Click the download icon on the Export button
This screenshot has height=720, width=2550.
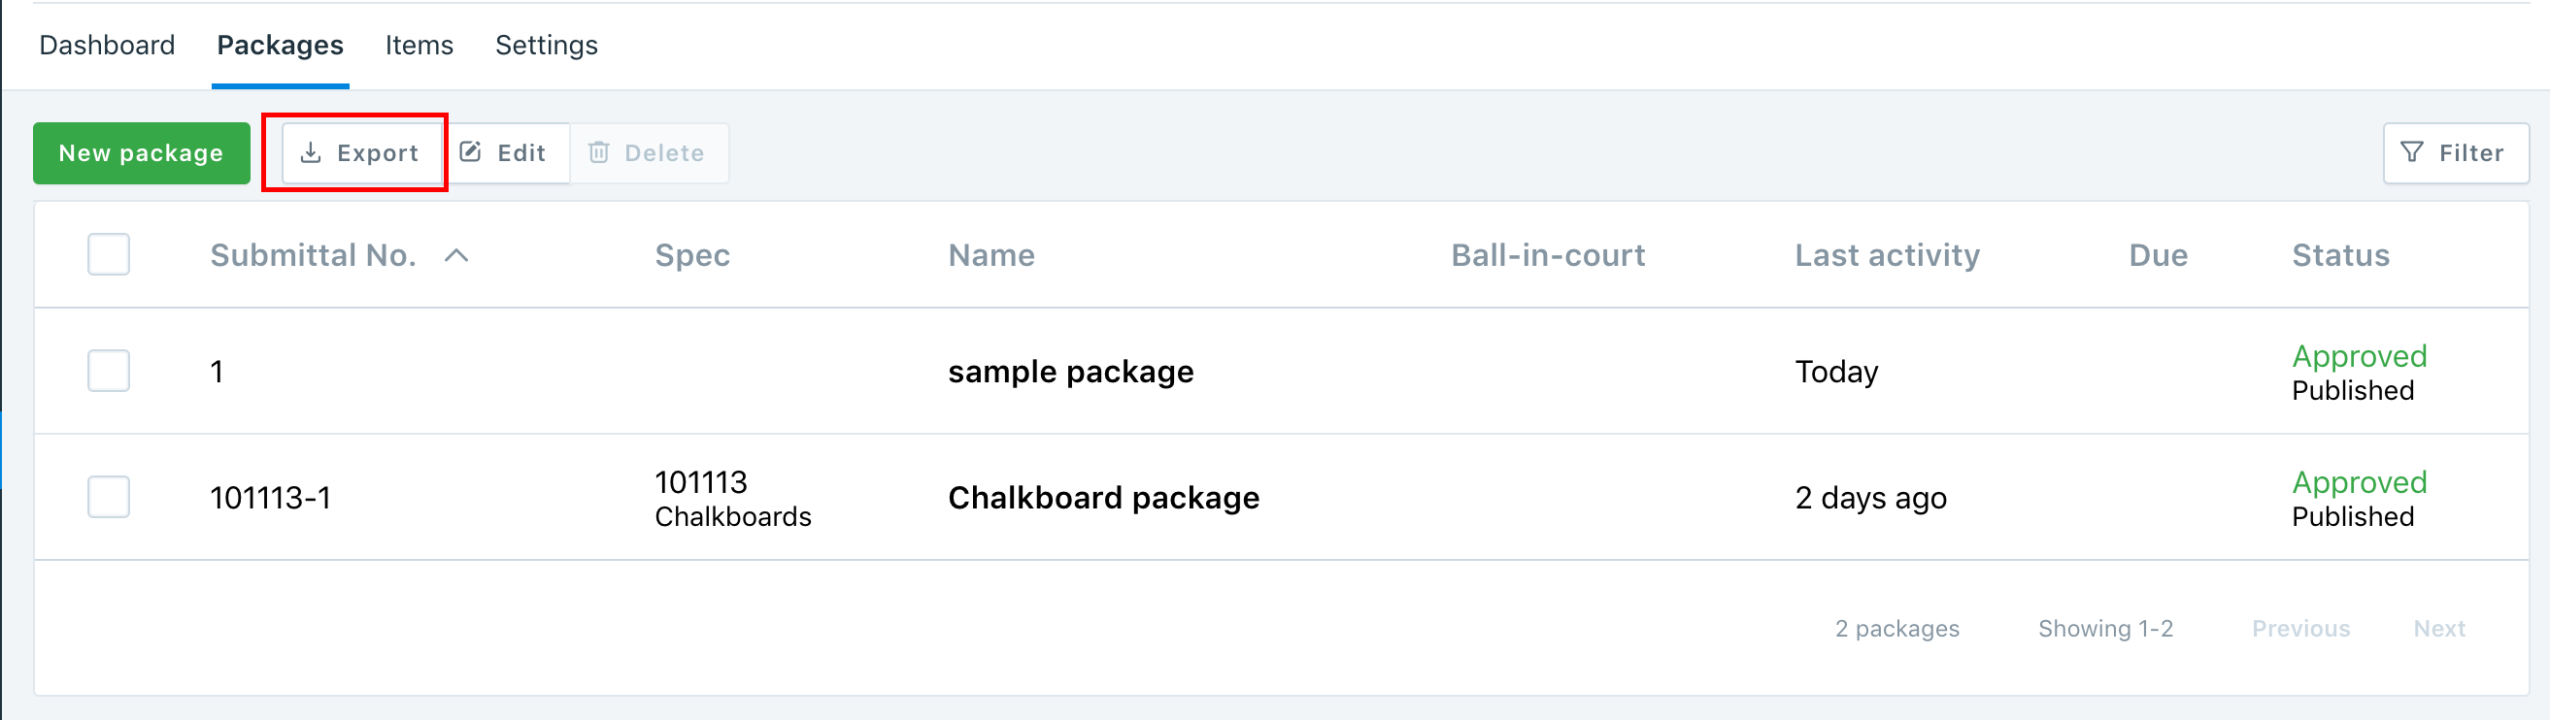pos(311,152)
